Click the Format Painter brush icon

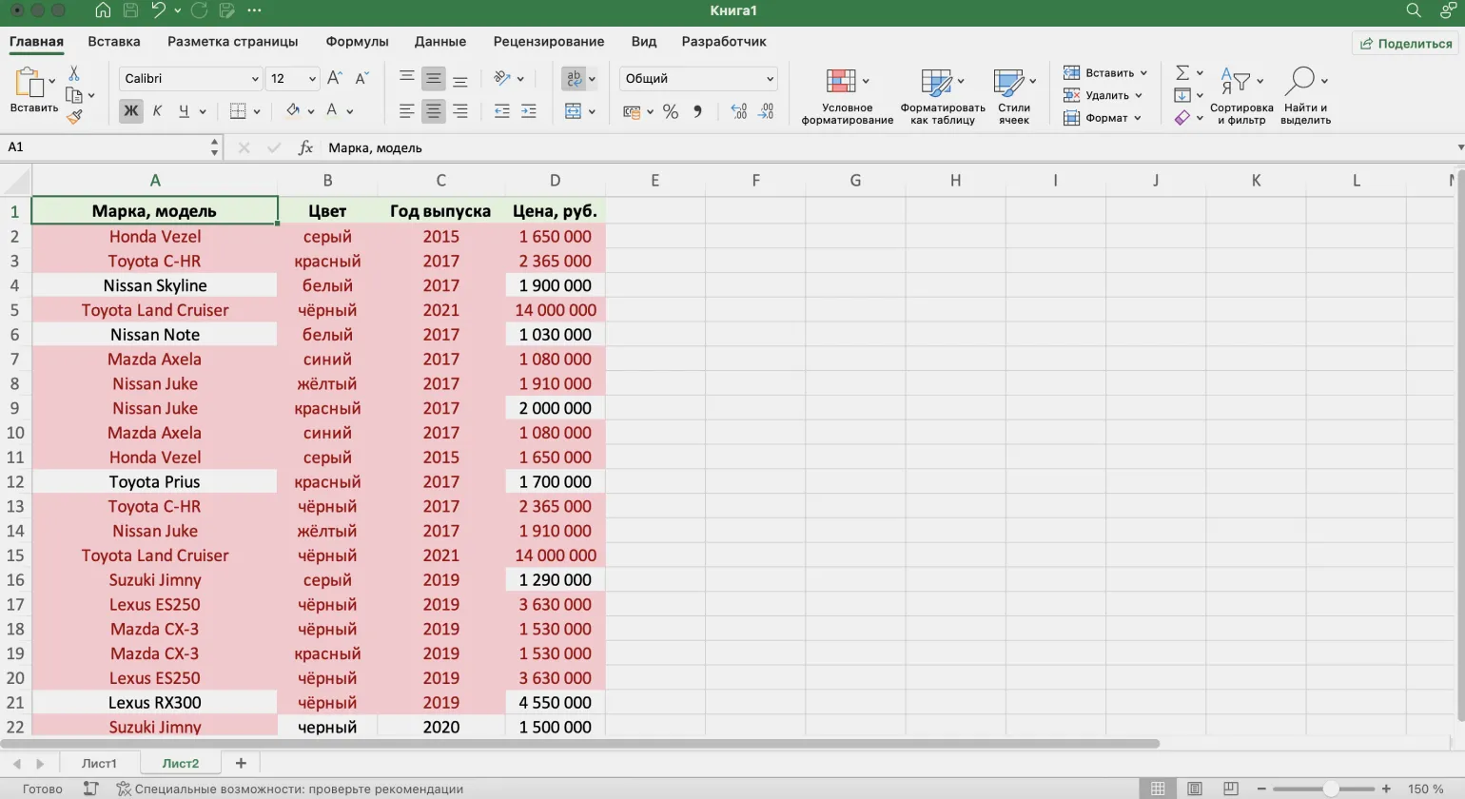[74, 117]
